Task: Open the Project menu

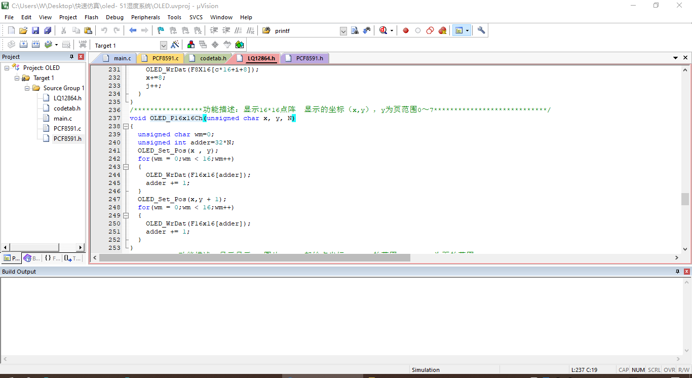Action: click(x=68, y=17)
